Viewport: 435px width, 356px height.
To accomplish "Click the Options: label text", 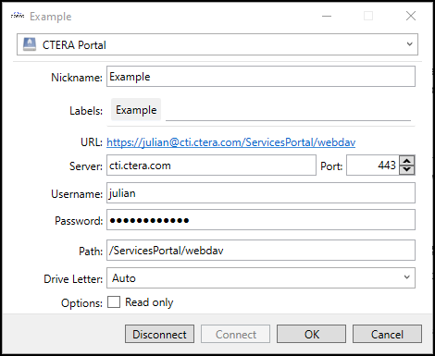I will (x=81, y=303).
